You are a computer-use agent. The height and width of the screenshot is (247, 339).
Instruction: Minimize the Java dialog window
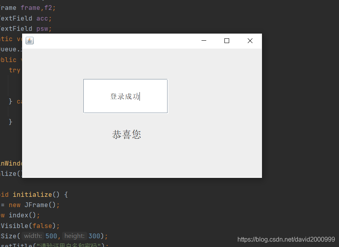(203, 41)
